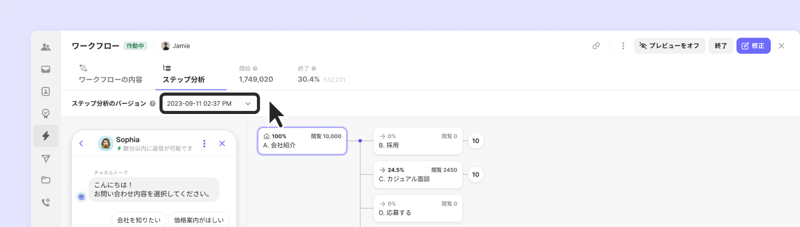Click the 終了 button
The image size is (800, 227).
(x=721, y=46)
